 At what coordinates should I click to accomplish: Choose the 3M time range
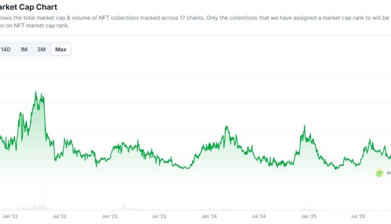(x=41, y=49)
